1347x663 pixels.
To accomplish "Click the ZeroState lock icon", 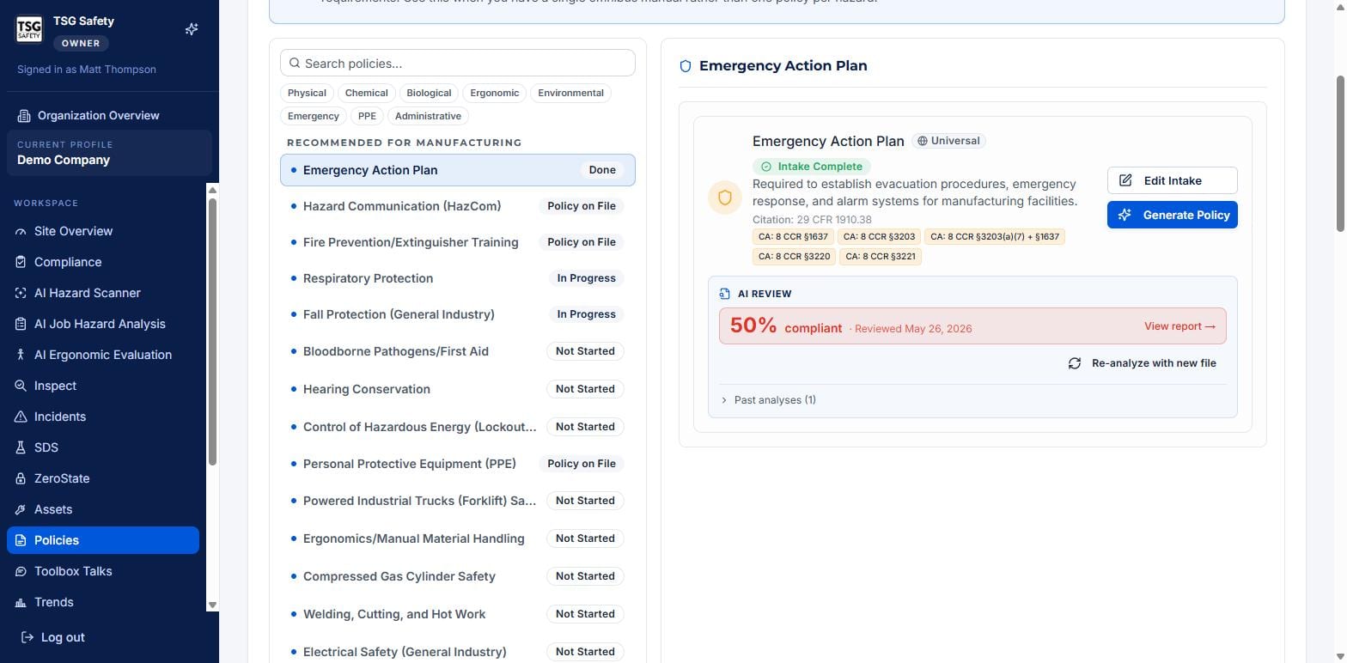I will pos(21,478).
